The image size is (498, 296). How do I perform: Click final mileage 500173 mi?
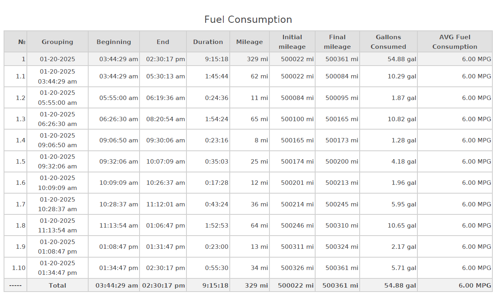click(342, 140)
